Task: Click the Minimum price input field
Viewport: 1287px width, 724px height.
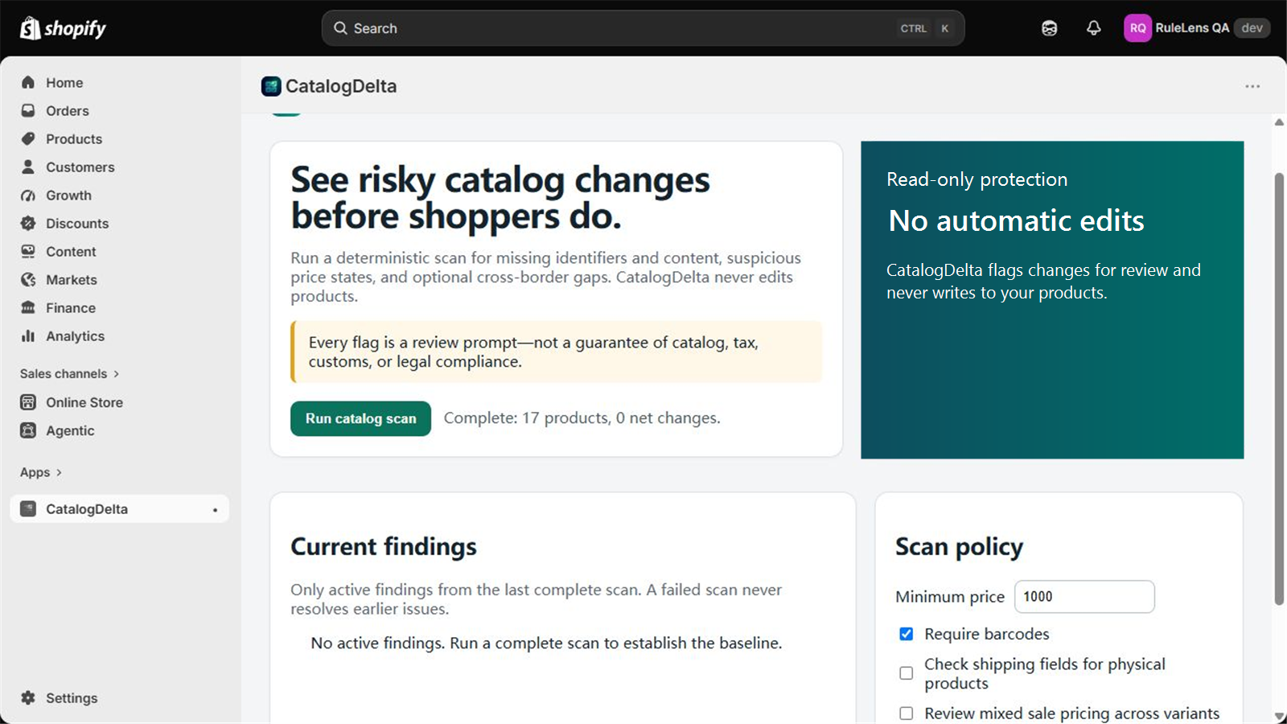Action: tap(1084, 597)
